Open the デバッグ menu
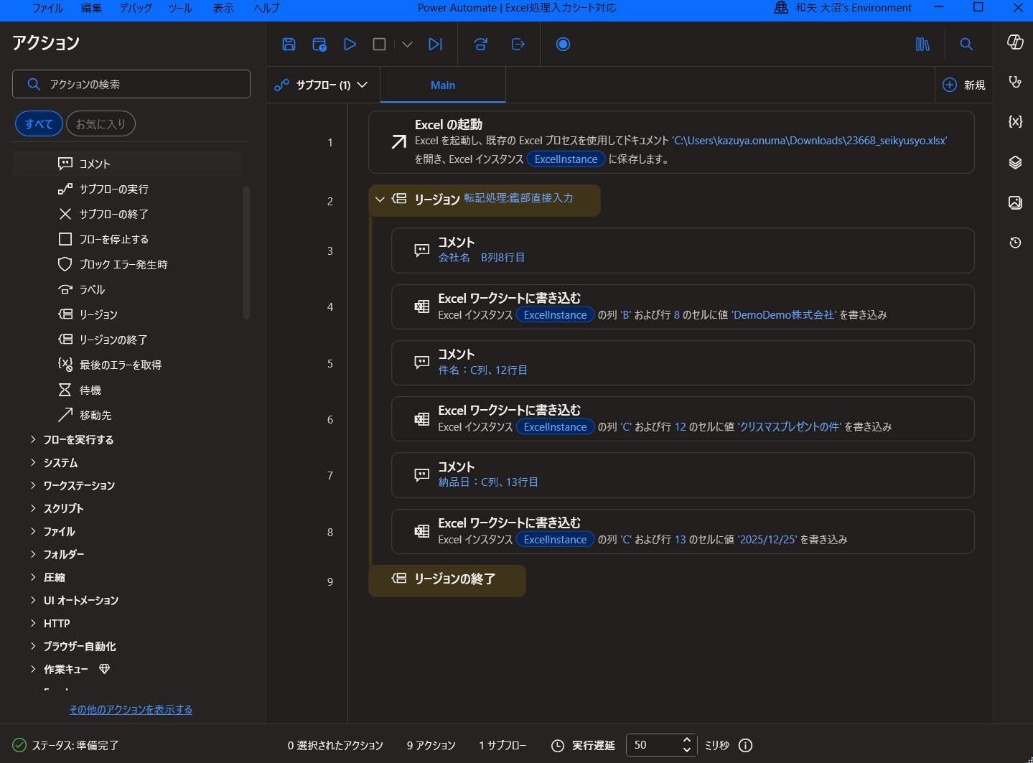The height and width of the screenshot is (763, 1033). pos(136,8)
